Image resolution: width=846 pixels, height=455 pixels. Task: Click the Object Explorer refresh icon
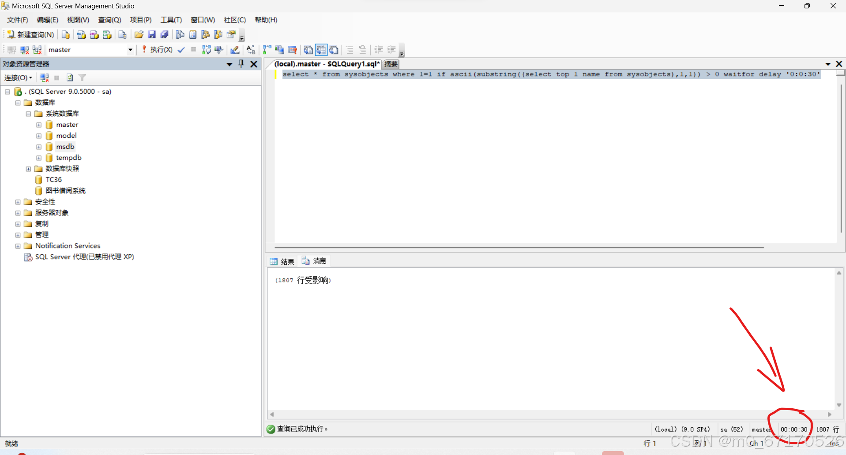pos(70,78)
